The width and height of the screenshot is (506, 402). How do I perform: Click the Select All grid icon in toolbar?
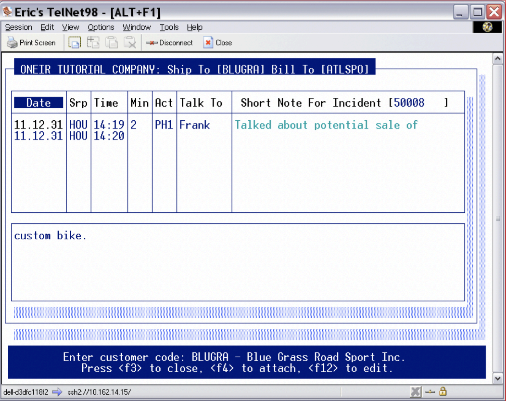click(93, 42)
